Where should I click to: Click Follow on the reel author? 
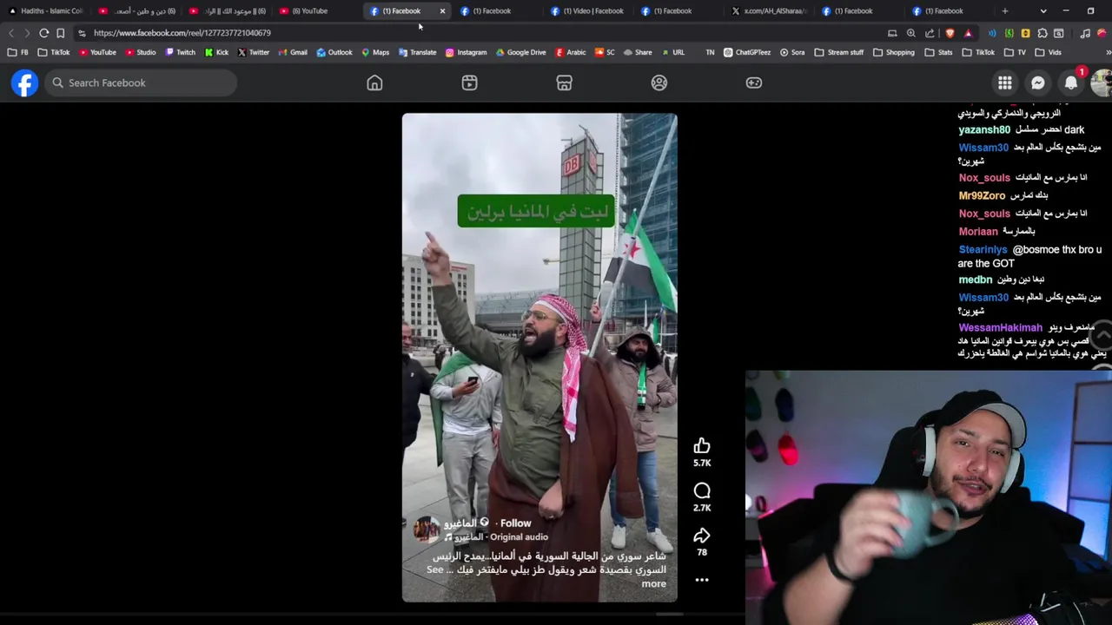[515, 523]
